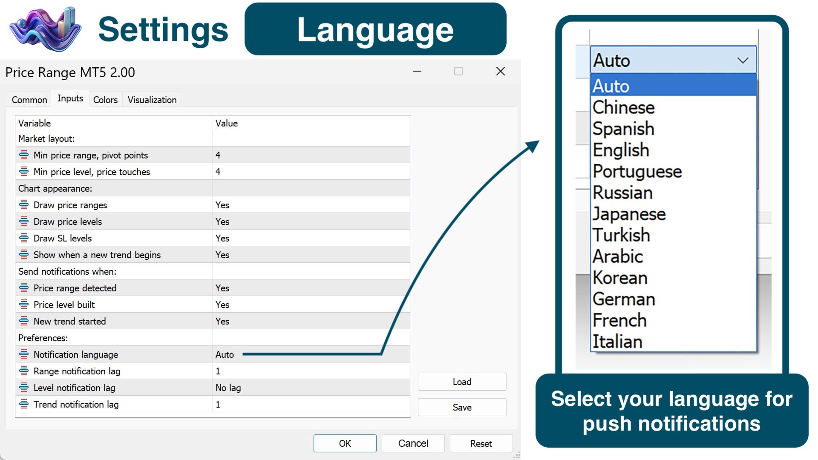Click the icon beside Min price range, pivot points
This screenshot has width=818, height=460.
24,155
